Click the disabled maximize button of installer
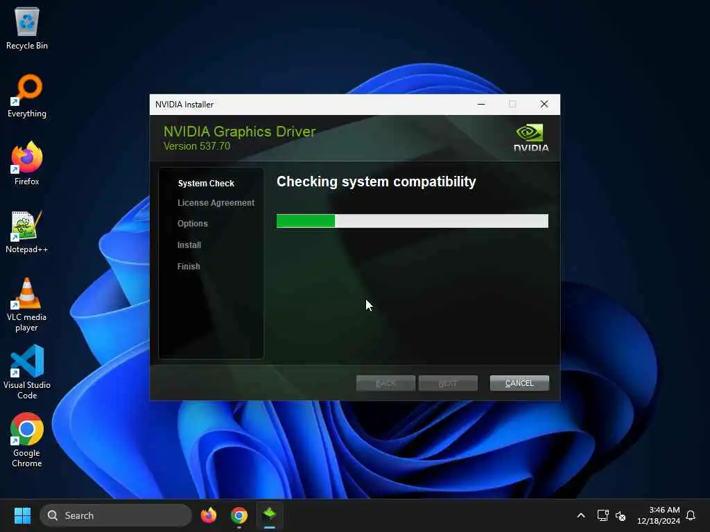Screen dimensions: 710x532 pos(512,104)
